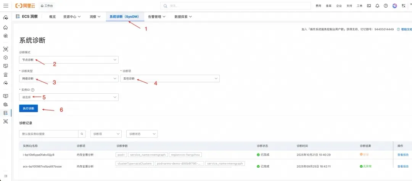Image resolution: width=412 pixels, height=181 pixels.
Task: Click the 实例ID/名称 column header
Action: coord(31,146)
